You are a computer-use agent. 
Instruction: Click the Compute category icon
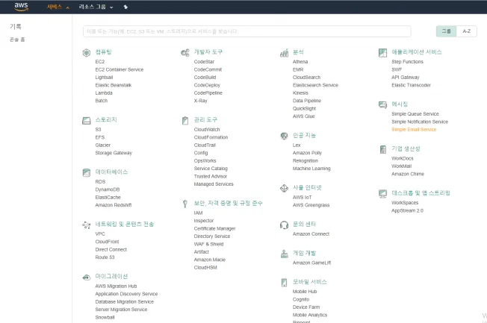tap(87, 52)
